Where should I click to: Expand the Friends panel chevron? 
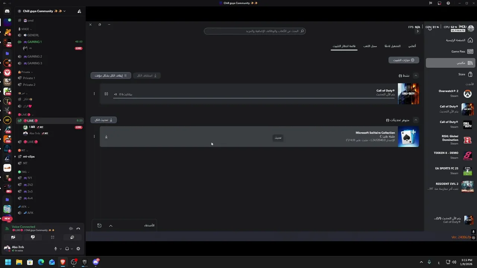(x=111, y=226)
